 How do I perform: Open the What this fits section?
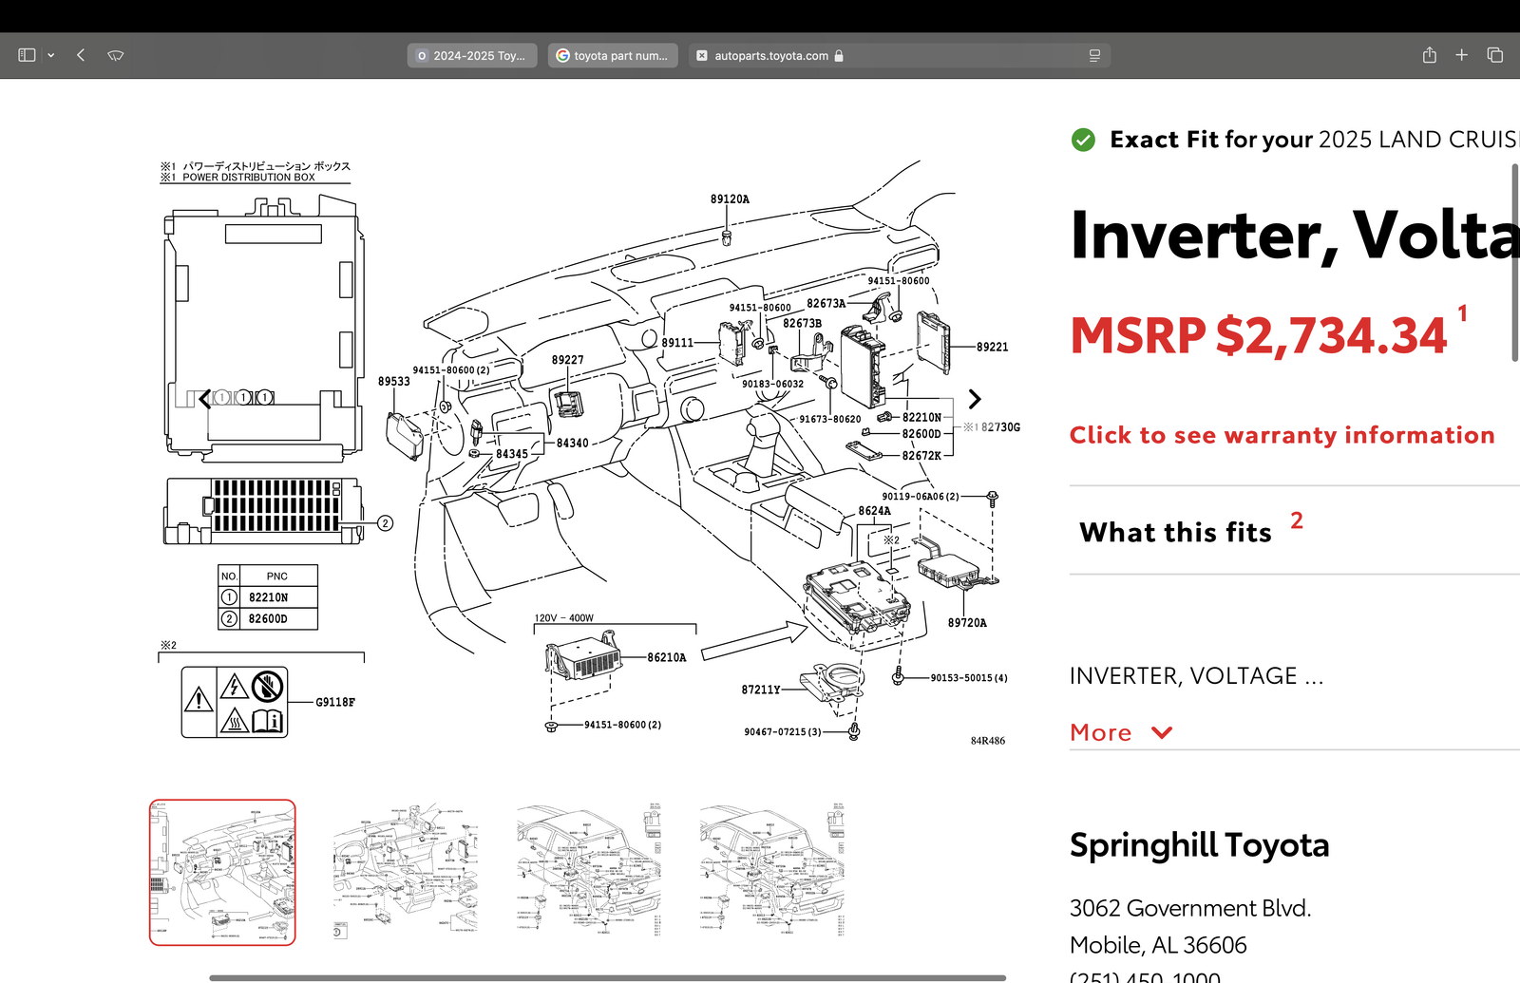coord(1175,532)
